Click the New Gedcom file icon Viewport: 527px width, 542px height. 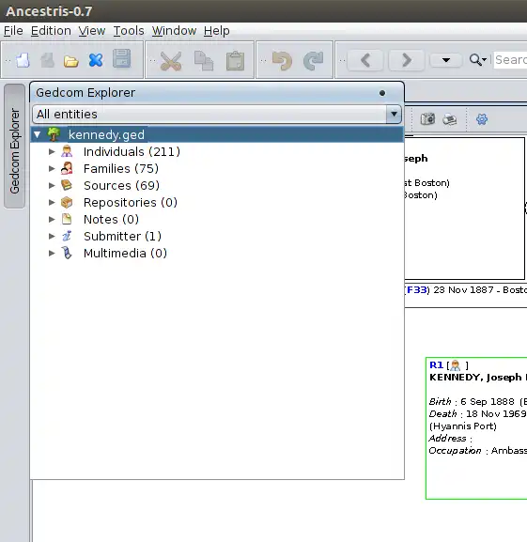[x=23, y=60]
